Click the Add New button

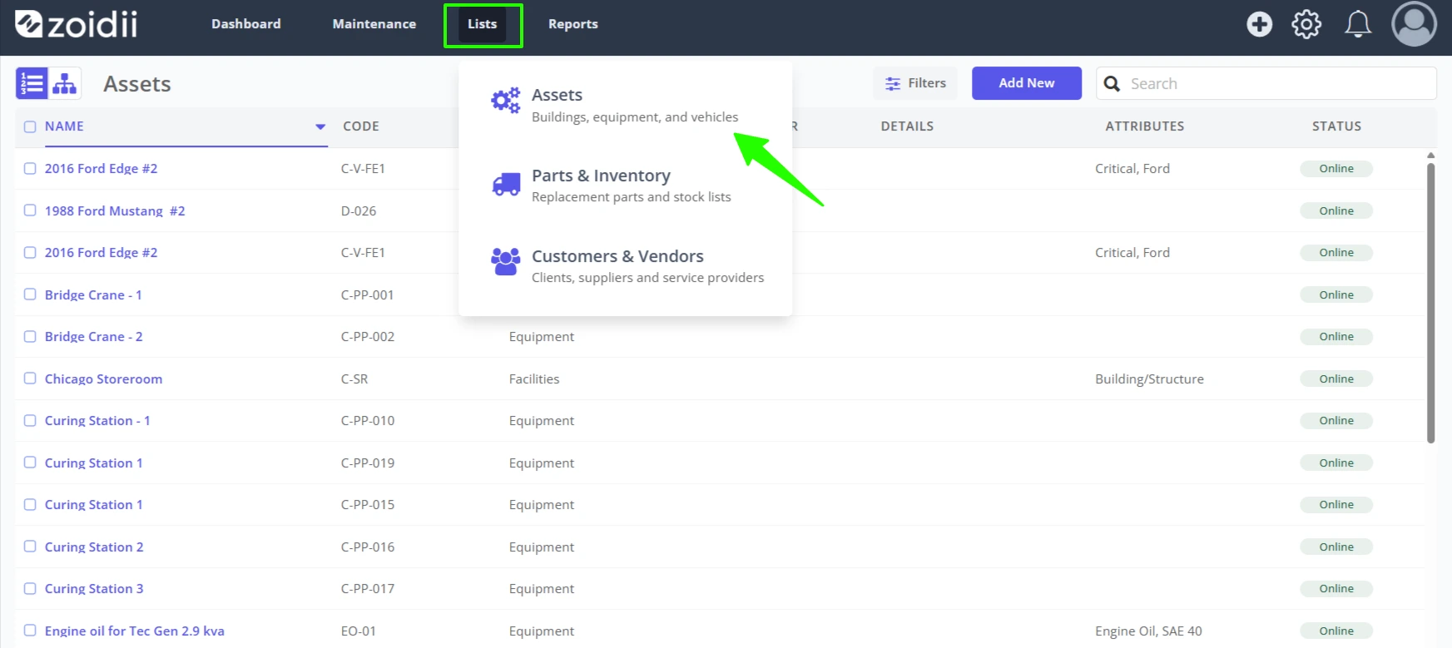click(x=1027, y=83)
